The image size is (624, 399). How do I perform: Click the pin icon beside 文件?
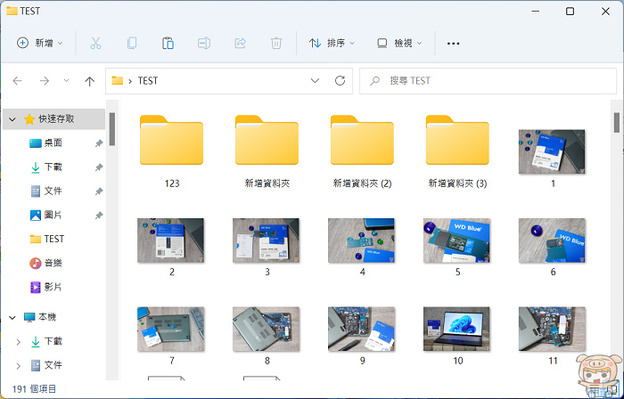(x=99, y=191)
